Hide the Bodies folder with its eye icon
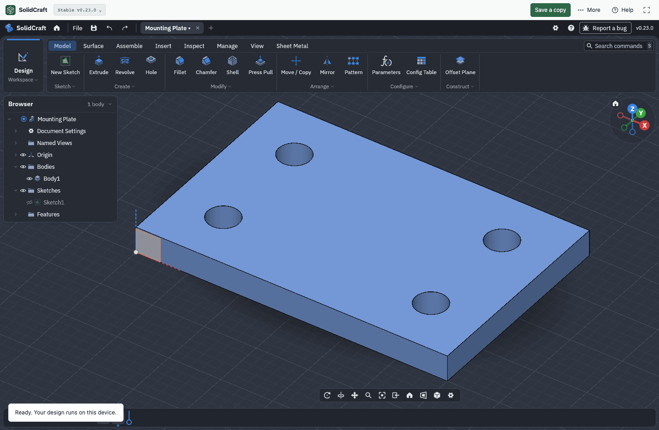 coord(23,167)
